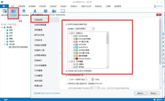Collapse the 文字编辑 tree node
The image size is (165, 101).
tap(69, 61)
